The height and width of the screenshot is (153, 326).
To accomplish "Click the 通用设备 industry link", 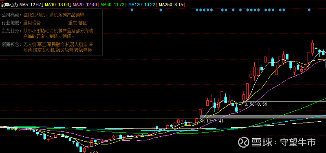I will [x=32, y=23].
